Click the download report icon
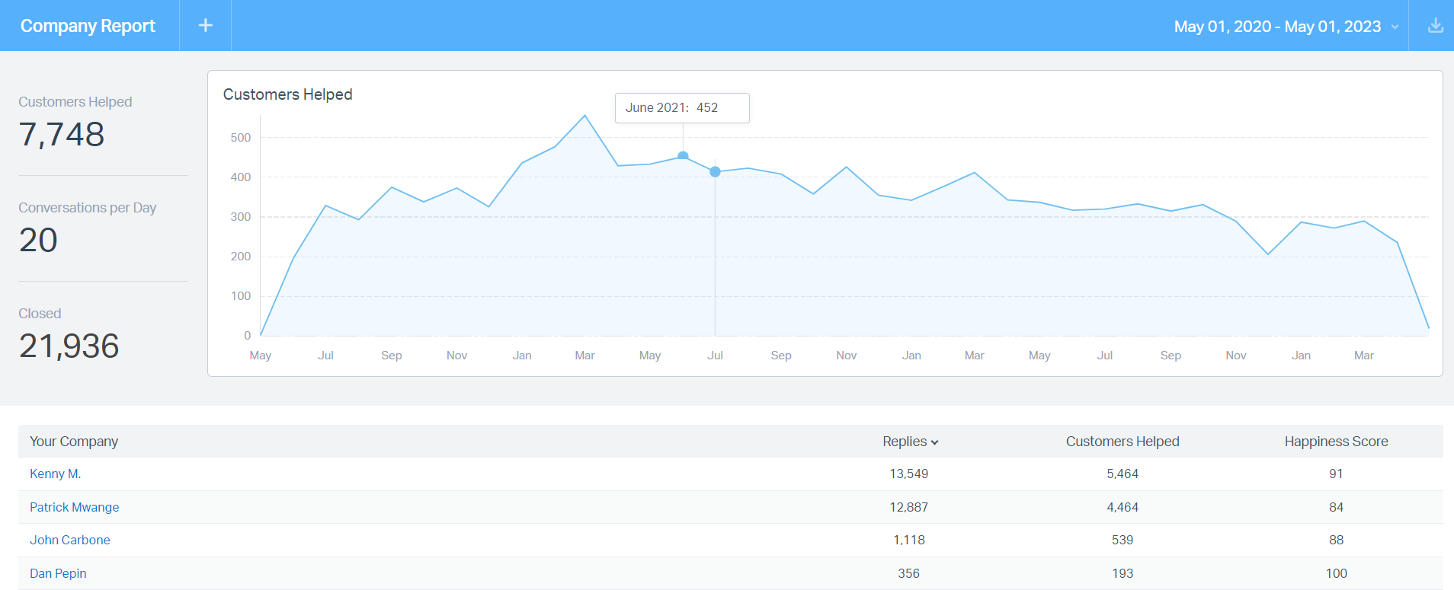Image resolution: width=1454 pixels, height=590 pixels. pos(1435,26)
